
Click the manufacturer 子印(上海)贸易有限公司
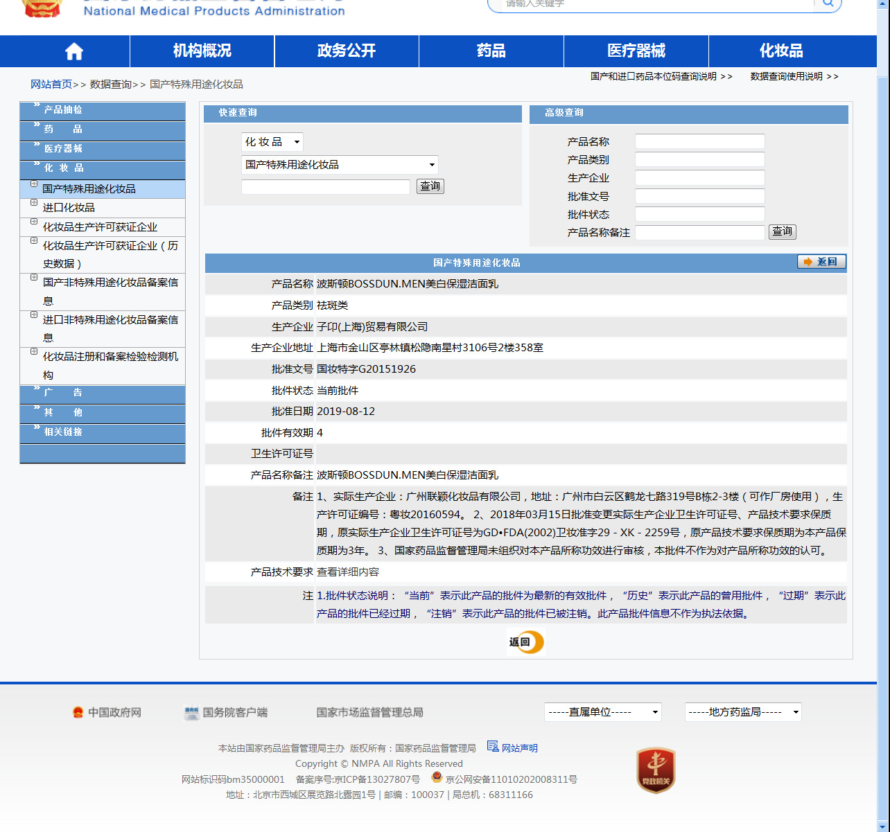tap(372, 327)
